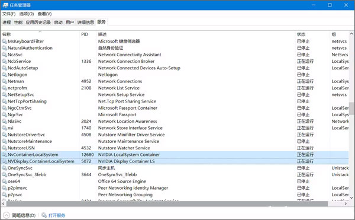This screenshot has width=355, height=220.
Task: Open the 文件(F) menu
Action: pos(9,14)
